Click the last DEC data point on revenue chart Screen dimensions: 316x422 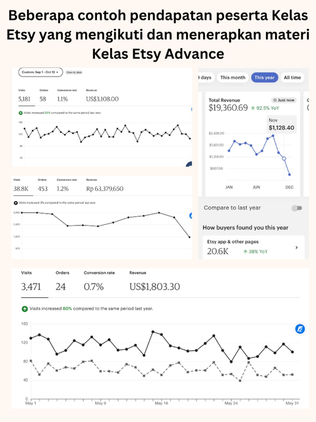(x=290, y=175)
